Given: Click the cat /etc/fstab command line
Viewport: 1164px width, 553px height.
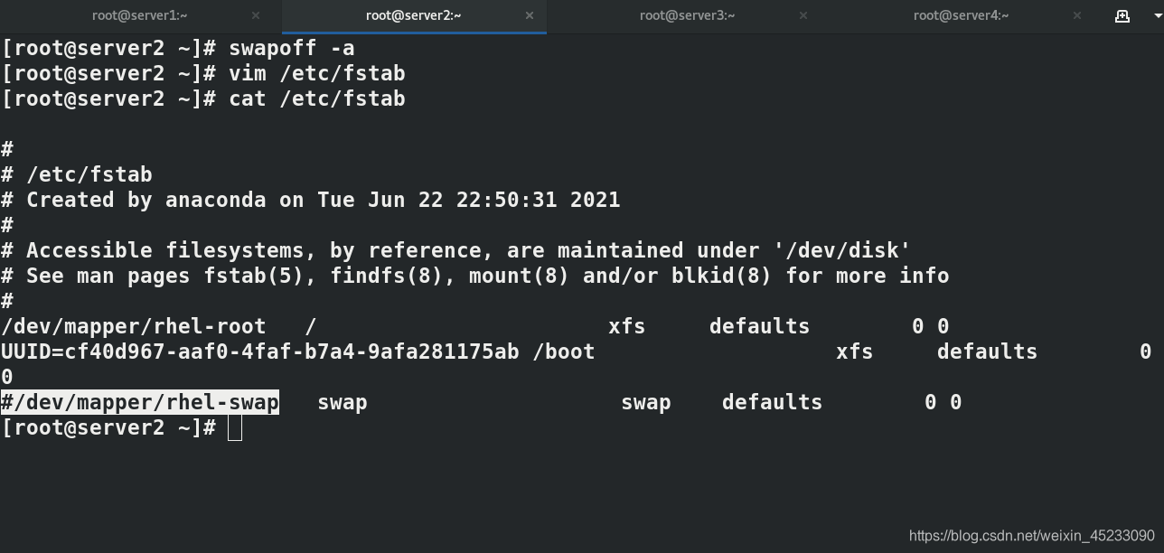Looking at the screenshot, I should pyautogui.click(x=203, y=98).
